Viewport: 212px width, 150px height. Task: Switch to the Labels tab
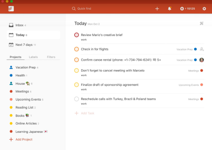click(33, 57)
